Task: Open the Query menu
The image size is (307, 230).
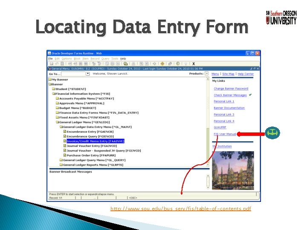Action: point(105,58)
